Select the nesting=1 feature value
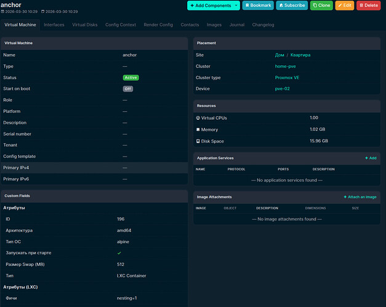 tap(127, 298)
